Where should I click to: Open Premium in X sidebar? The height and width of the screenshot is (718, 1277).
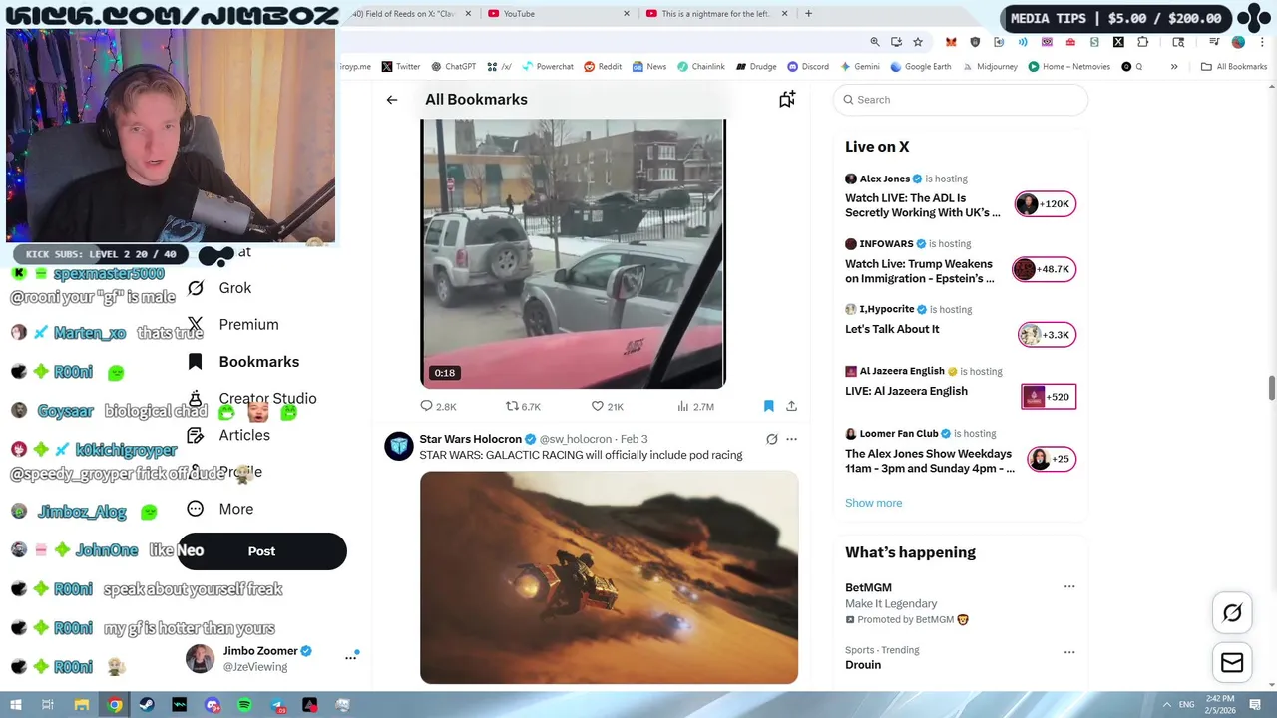tap(233, 325)
